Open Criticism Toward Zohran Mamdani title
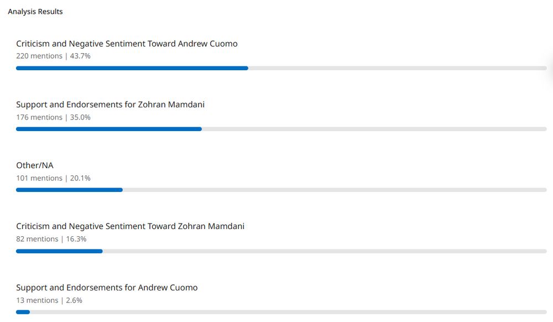Viewport: 553px width, 322px height. point(130,226)
